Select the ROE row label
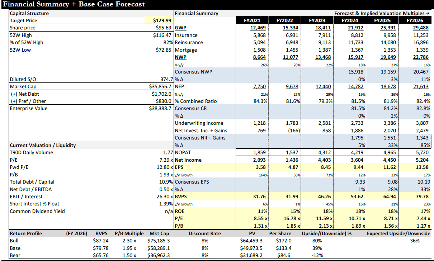 [x=180, y=211]
